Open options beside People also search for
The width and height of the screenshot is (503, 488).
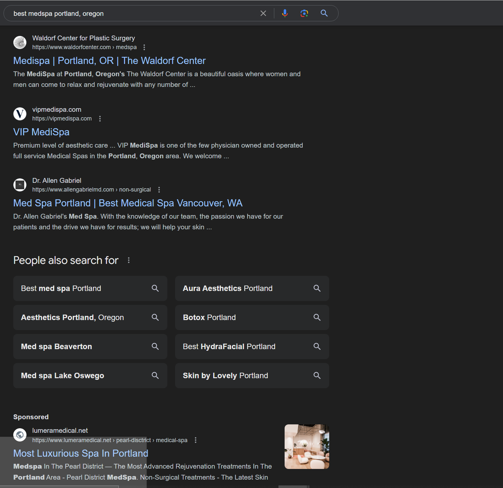coord(129,260)
